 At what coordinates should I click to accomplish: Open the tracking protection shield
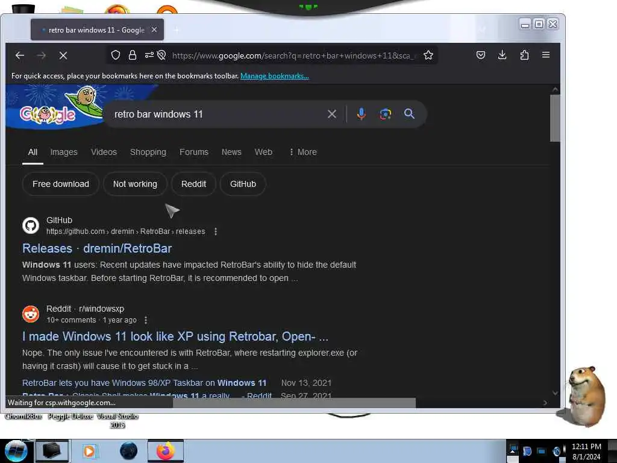[115, 55]
